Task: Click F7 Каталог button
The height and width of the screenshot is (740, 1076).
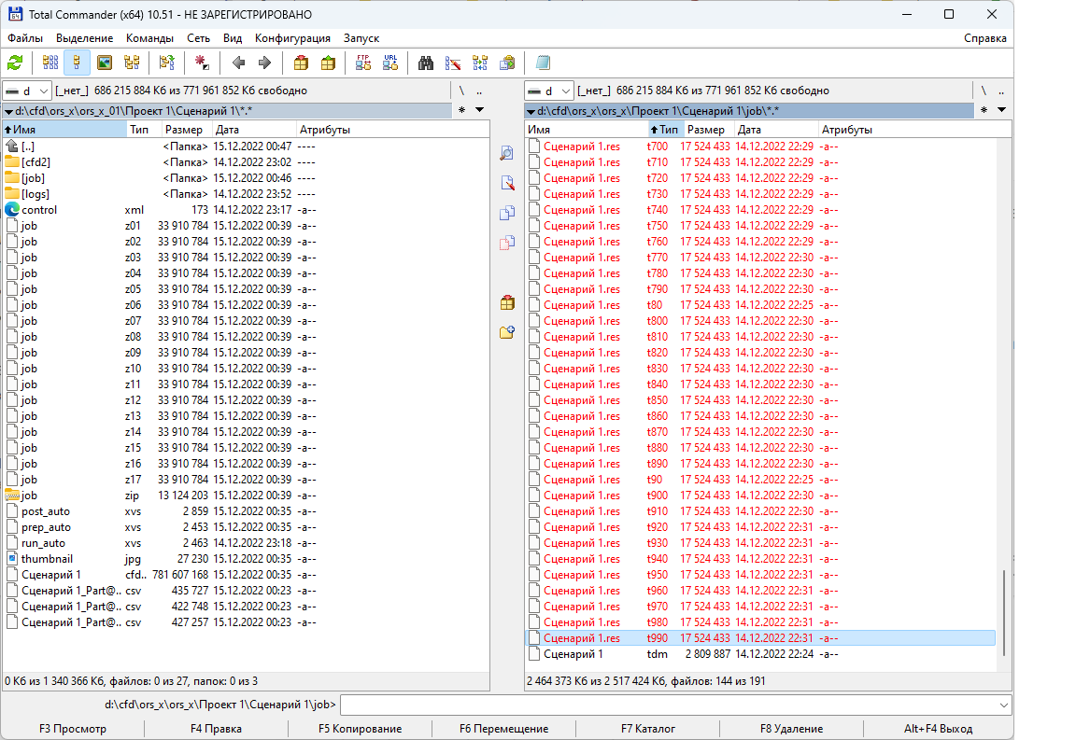Action: click(x=648, y=729)
